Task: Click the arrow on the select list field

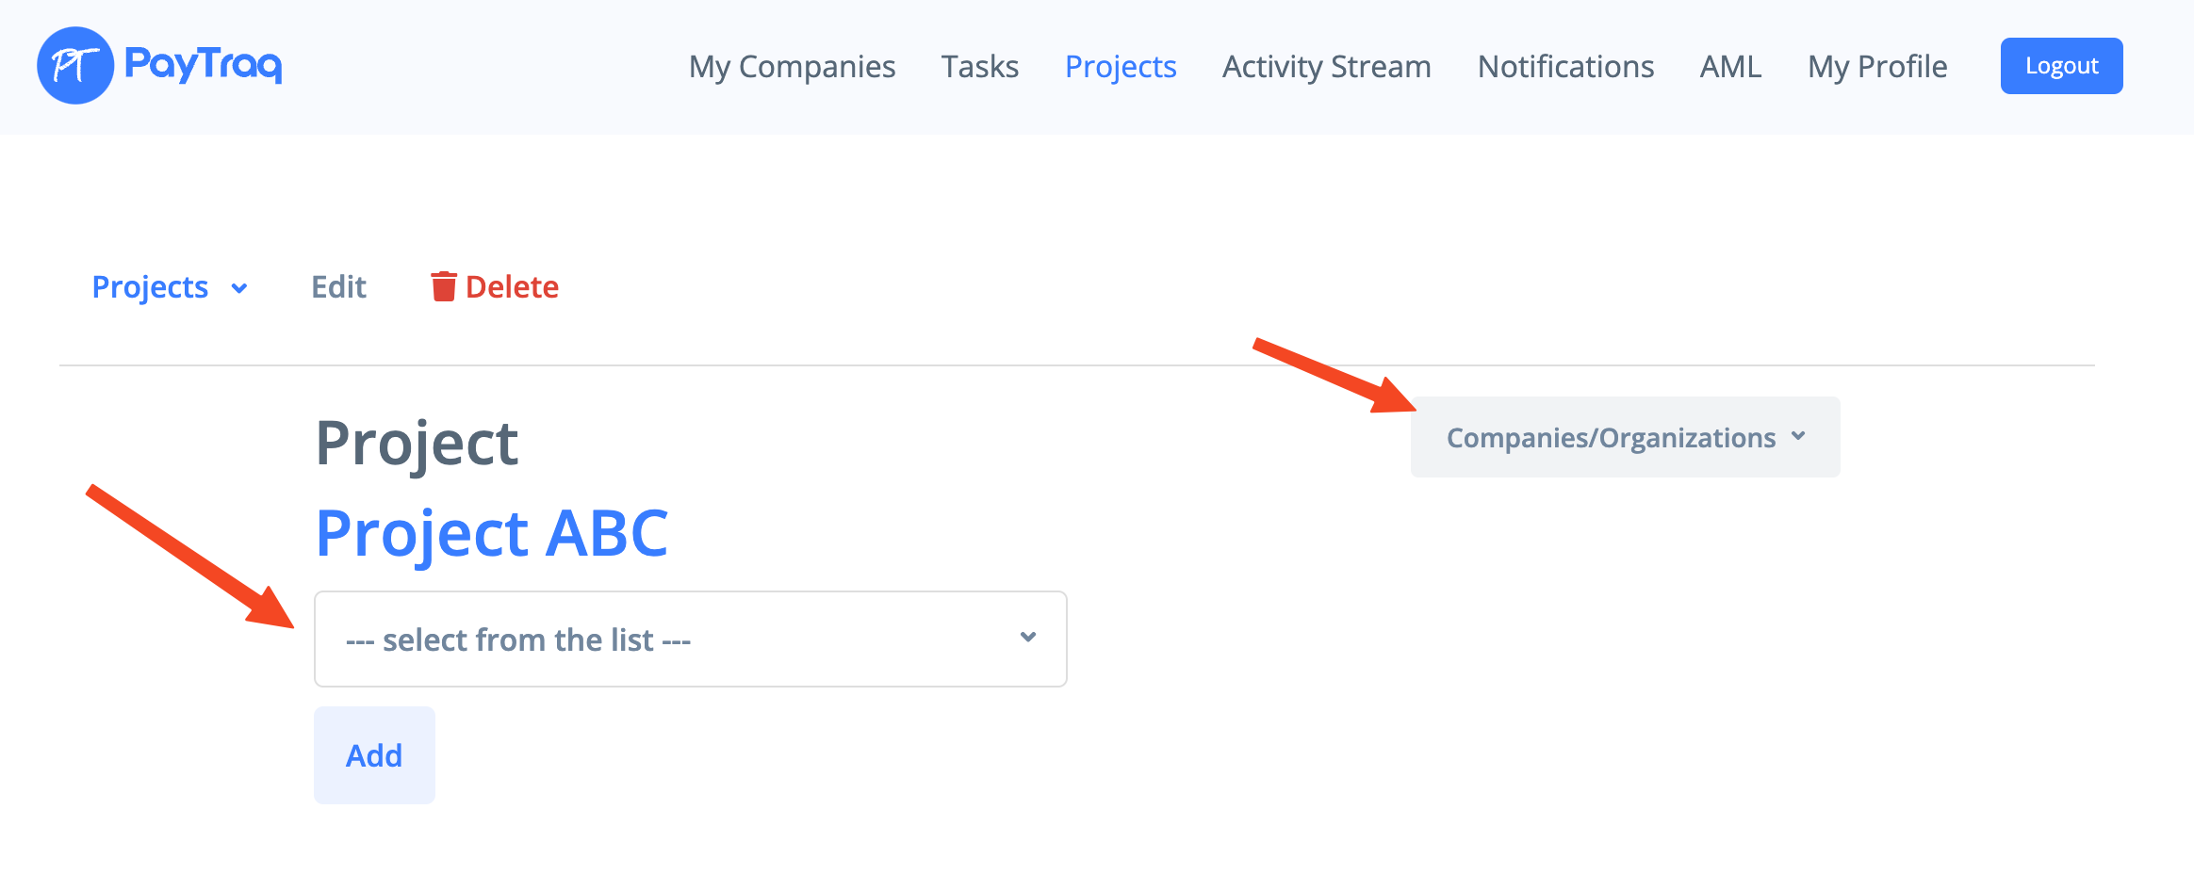Action: 1028,638
